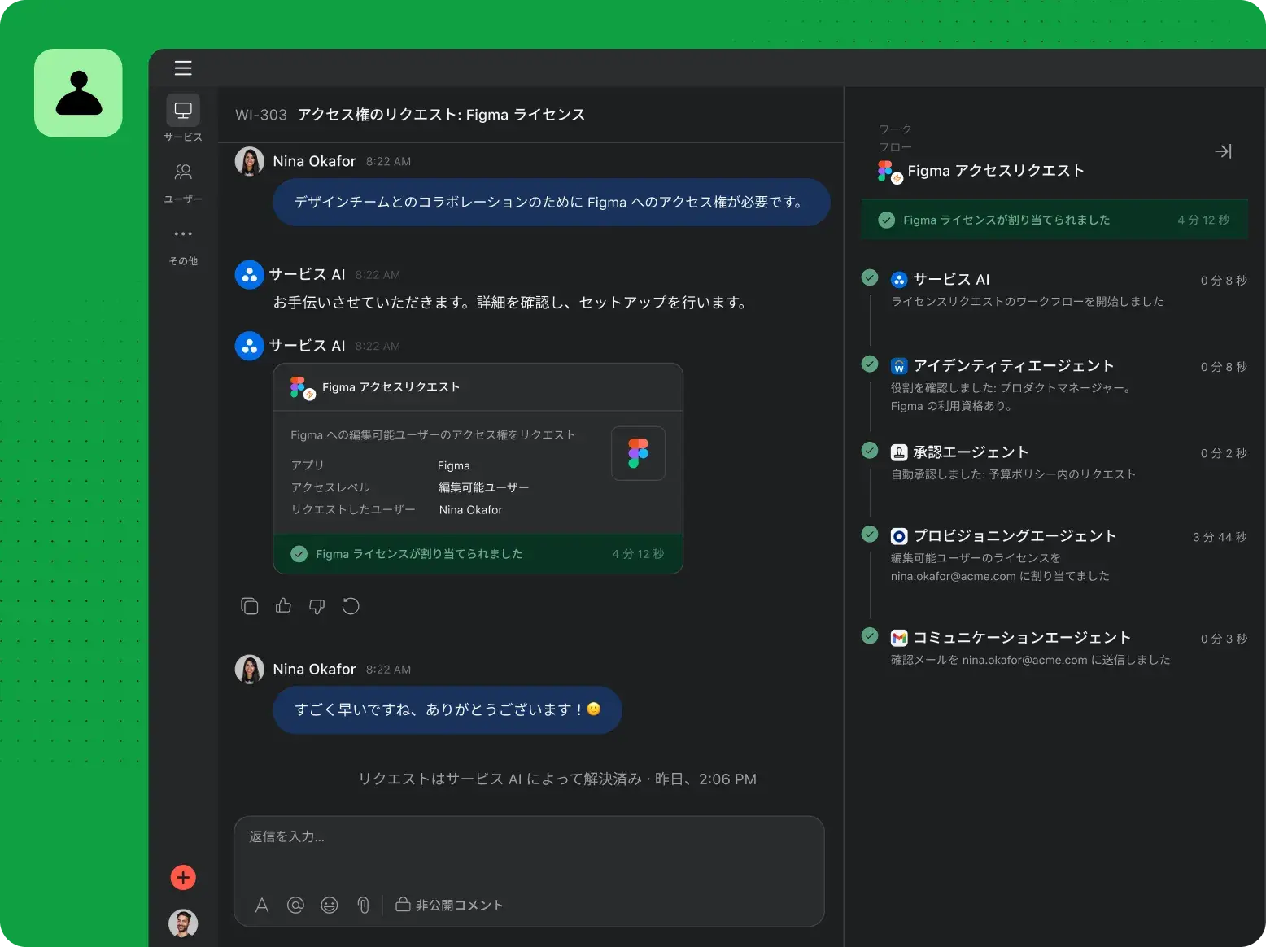Image resolution: width=1266 pixels, height=947 pixels.
Task: Insert a mention with the @ icon
Action: (295, 905)
